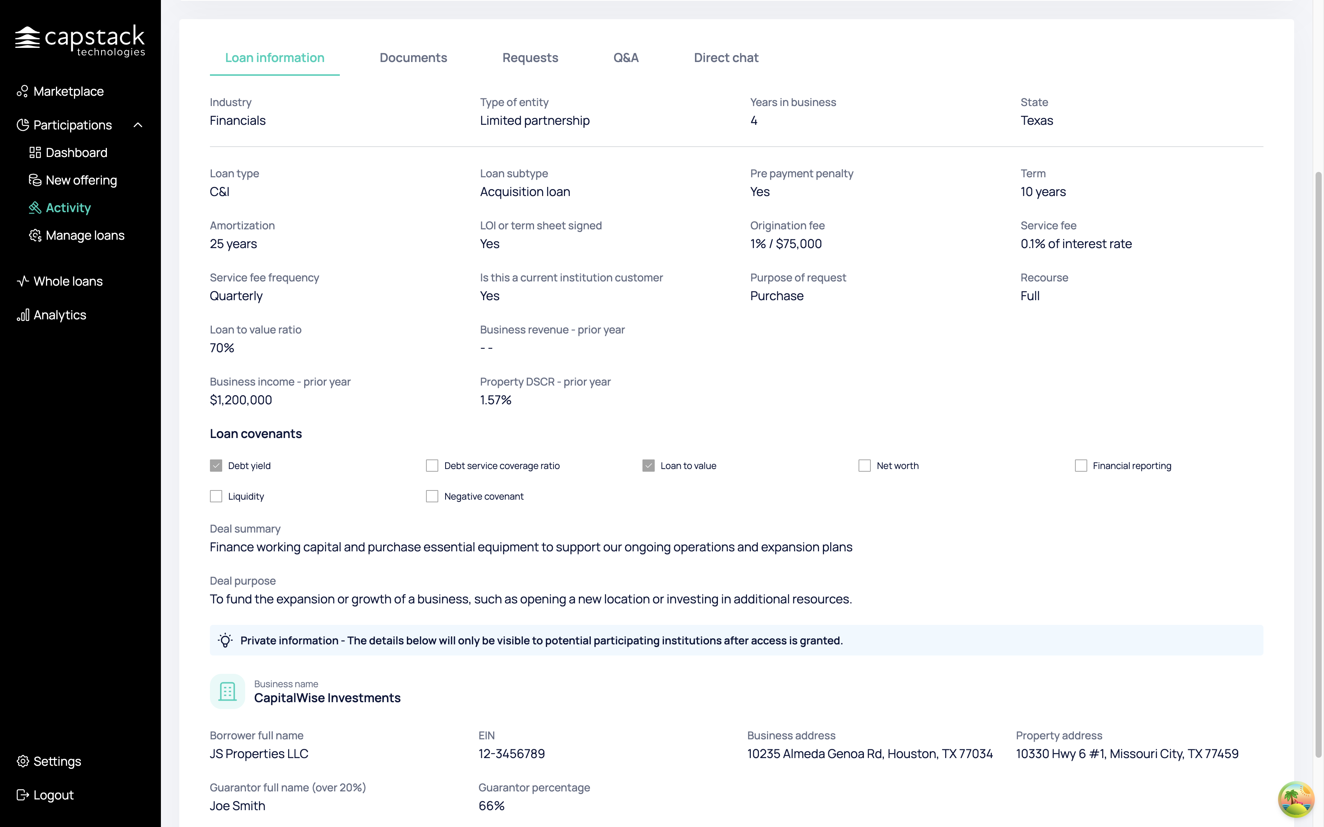Screen dimensions: 1324x827
Task: Click the Activity gavel icon
Action: [35, 208]
